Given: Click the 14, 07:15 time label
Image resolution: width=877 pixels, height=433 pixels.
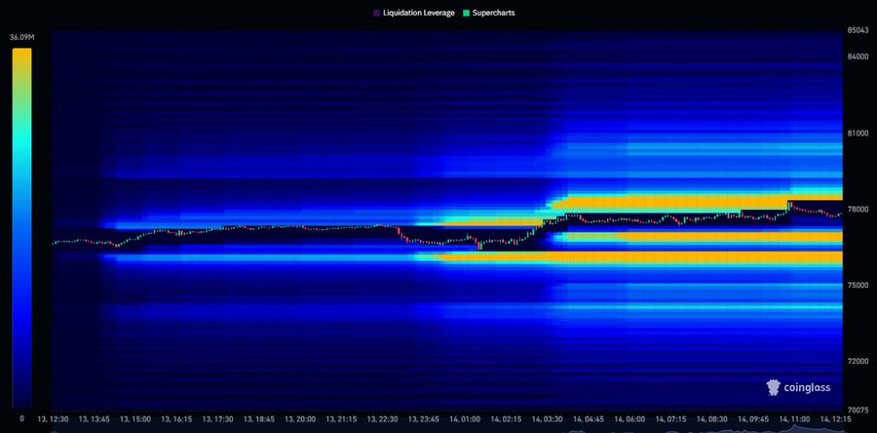Looking at the screenshot, I should point(670,419).
